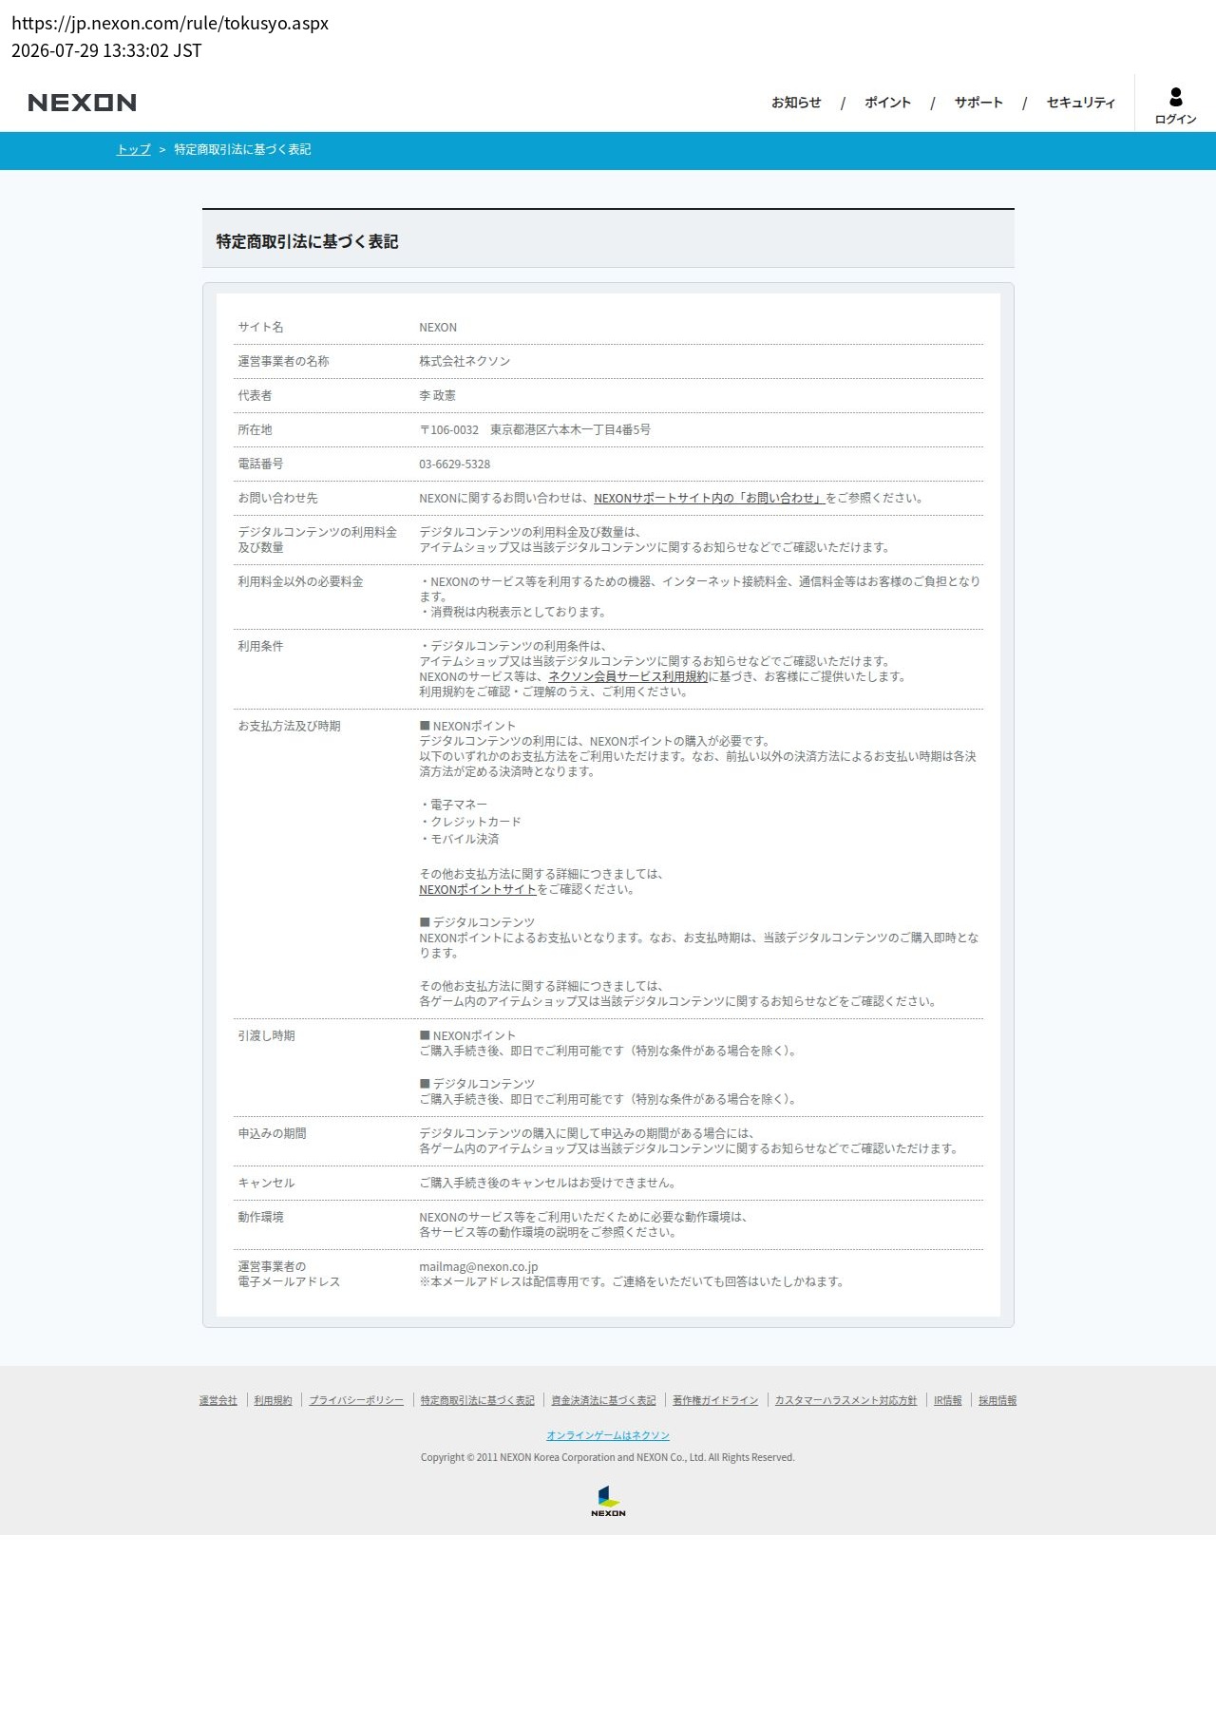1216x1725 pixels.
Task: Click the 特定商取引法に基づく表記 page heading
Action: point(307,242)
